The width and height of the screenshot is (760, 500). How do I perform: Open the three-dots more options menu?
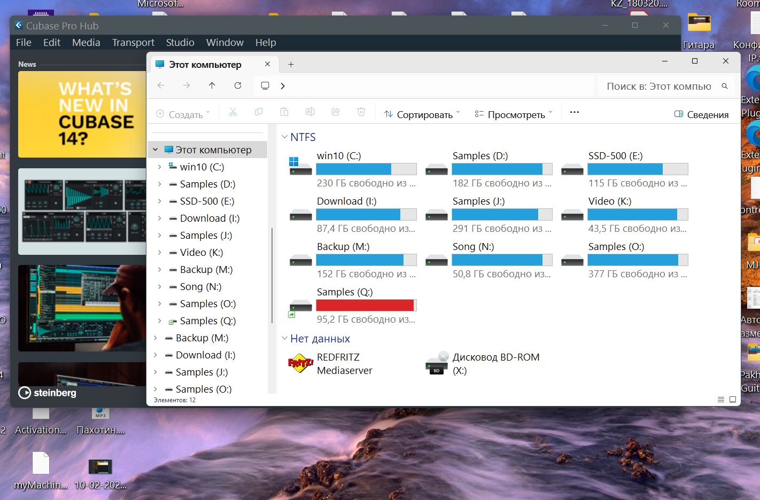coord(575,112)
